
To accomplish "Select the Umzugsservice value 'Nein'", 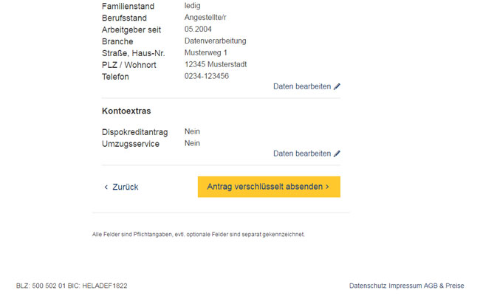I will point(192,143).
